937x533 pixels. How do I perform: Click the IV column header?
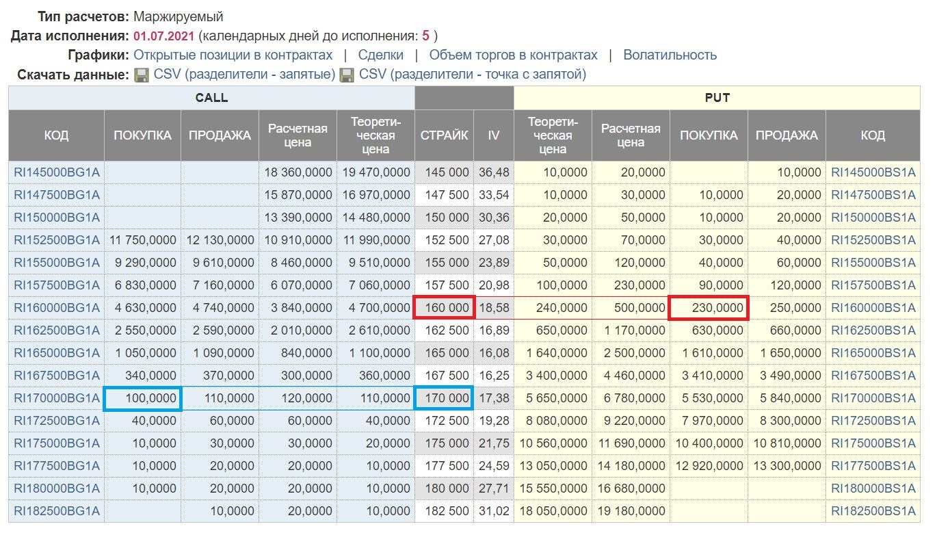[494, 135]
